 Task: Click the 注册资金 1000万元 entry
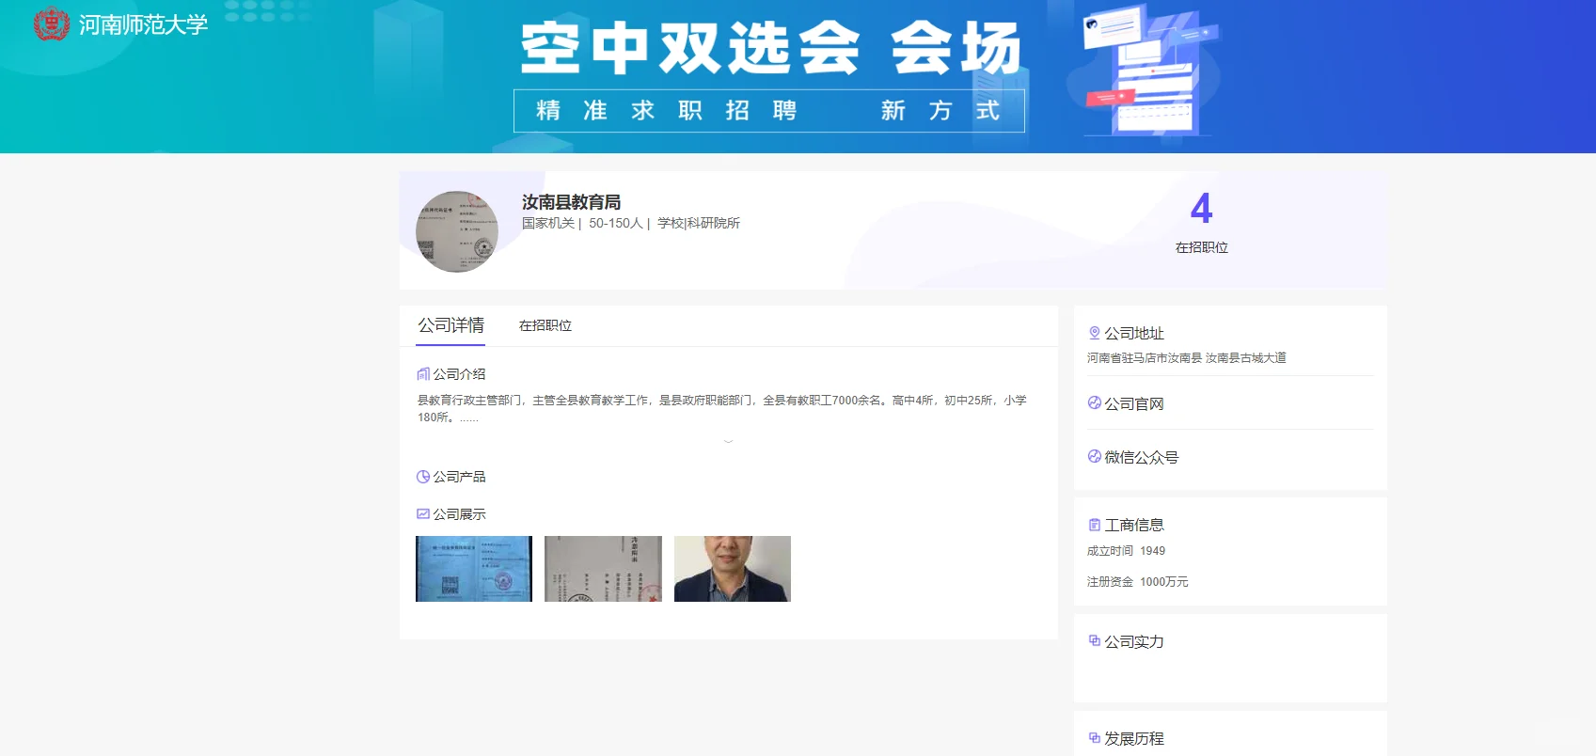pos(1138,582)
